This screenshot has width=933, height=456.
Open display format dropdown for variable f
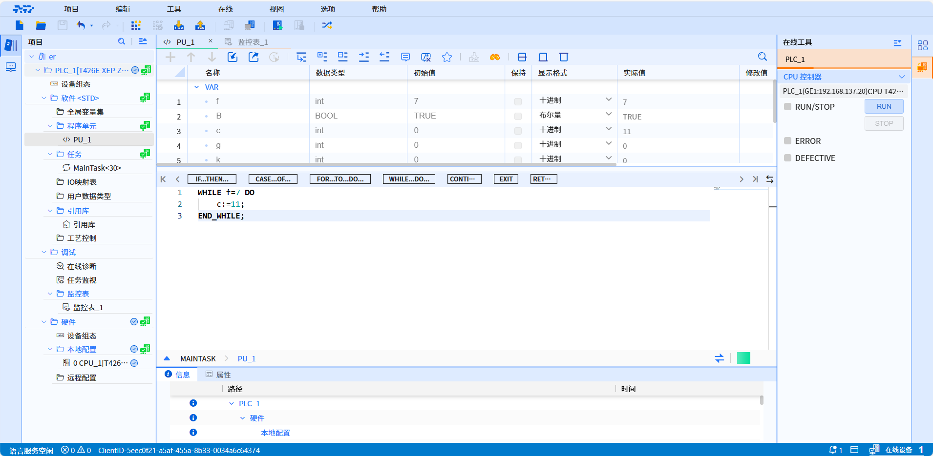coord(608,100)
